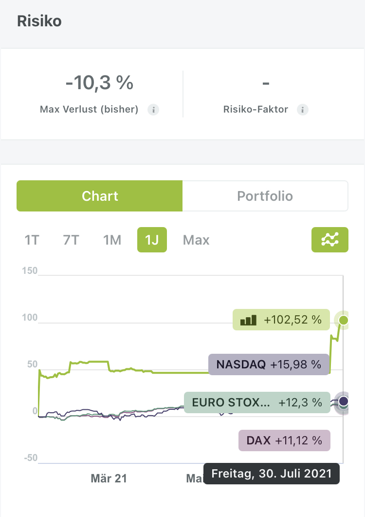Screen dimensions: 365x517
Task: Select the 1J time range
Action: [x=152, y=240]
